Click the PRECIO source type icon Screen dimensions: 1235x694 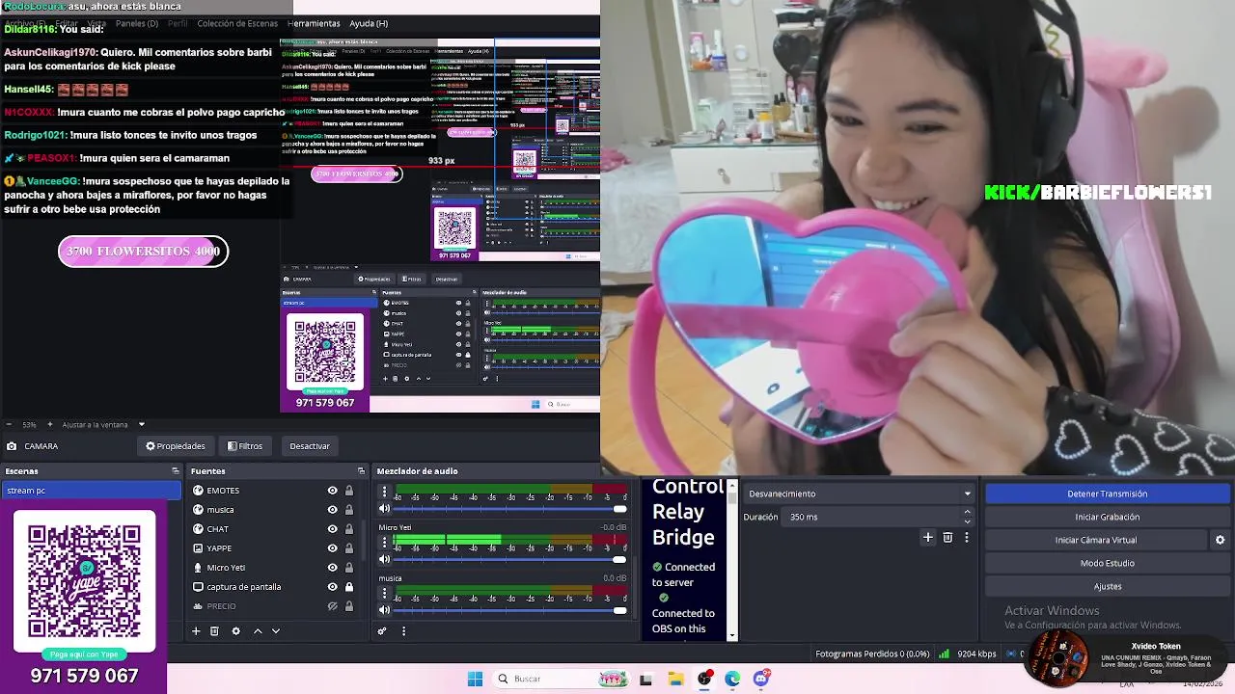(x=198, y=606)
